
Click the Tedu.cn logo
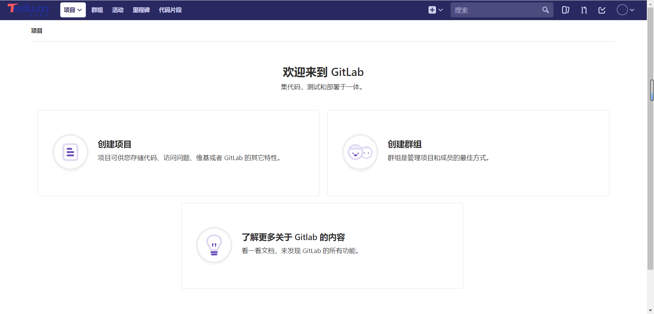[x=28, y=10]
